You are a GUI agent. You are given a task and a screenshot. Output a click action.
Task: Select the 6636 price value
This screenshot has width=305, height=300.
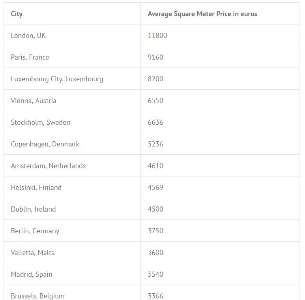tap(155, 122)
